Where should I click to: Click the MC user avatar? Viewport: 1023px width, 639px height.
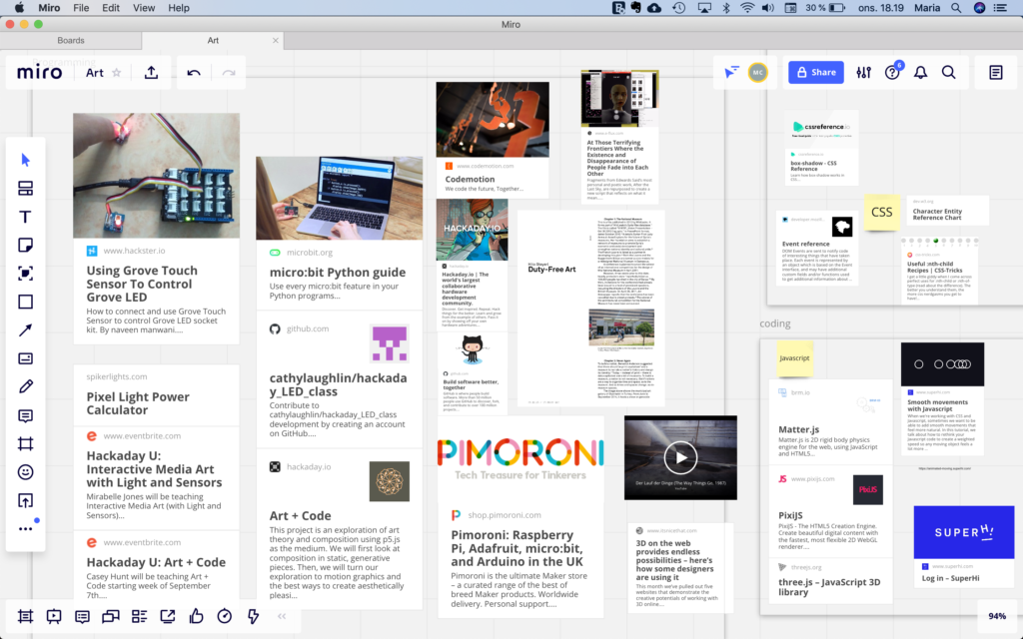[757, 72]
